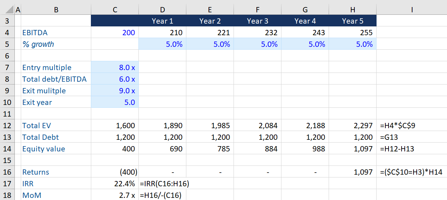Select the column C header

point(115,10)
